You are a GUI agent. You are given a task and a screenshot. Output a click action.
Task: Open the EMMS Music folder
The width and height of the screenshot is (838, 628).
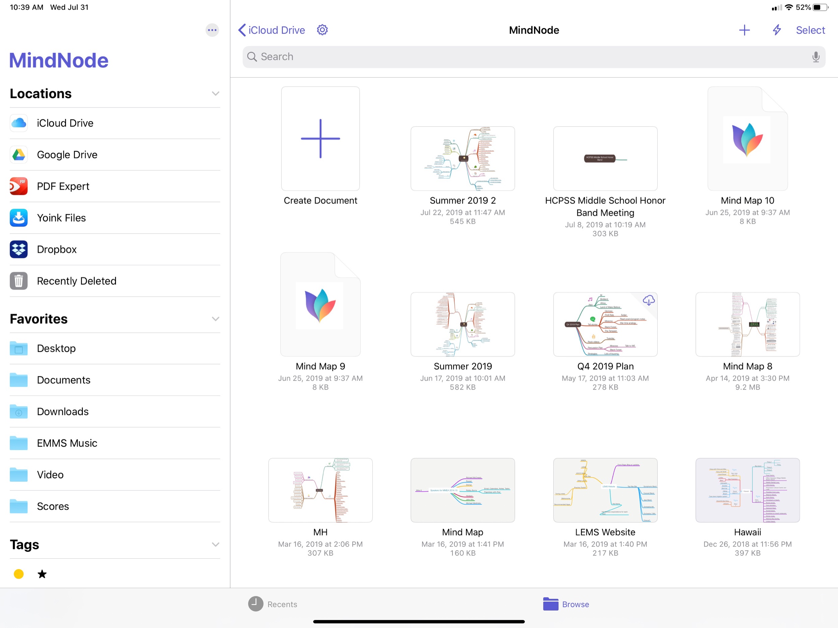(x=115, y=443)
